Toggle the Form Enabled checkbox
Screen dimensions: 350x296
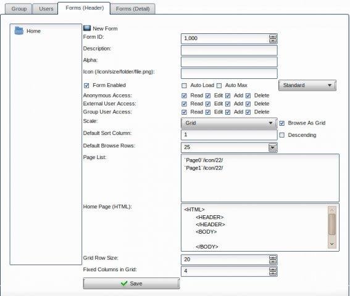point(86,86)
